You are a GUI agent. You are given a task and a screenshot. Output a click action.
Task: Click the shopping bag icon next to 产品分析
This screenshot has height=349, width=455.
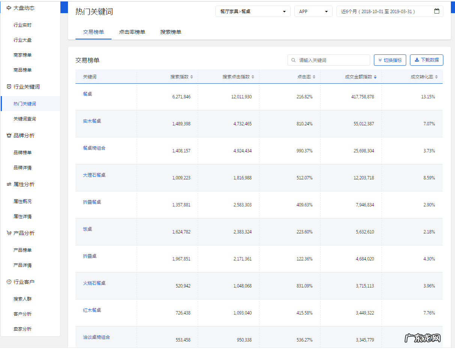[8, 233]
